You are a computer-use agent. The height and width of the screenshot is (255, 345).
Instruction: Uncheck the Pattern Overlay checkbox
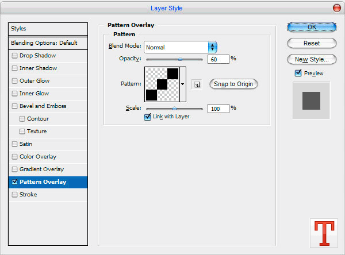pyautogui.click(x=14, y=182)
